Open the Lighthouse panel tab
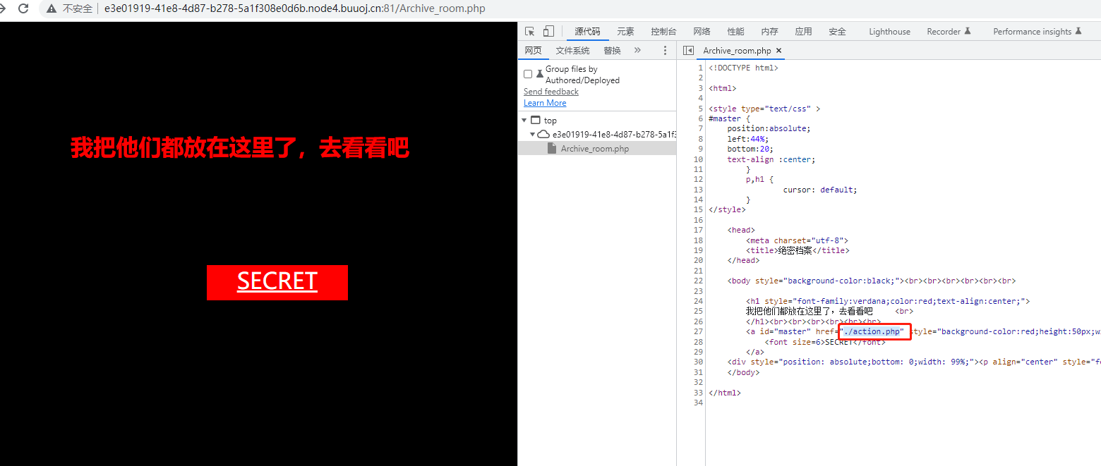Image resolution: width=1101 pixels, height=466 pixels. (889, 32)
